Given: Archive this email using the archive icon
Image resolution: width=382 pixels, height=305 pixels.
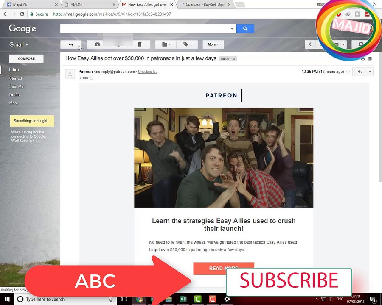Looking at the screenshot, I should click(x=98, y=44).
